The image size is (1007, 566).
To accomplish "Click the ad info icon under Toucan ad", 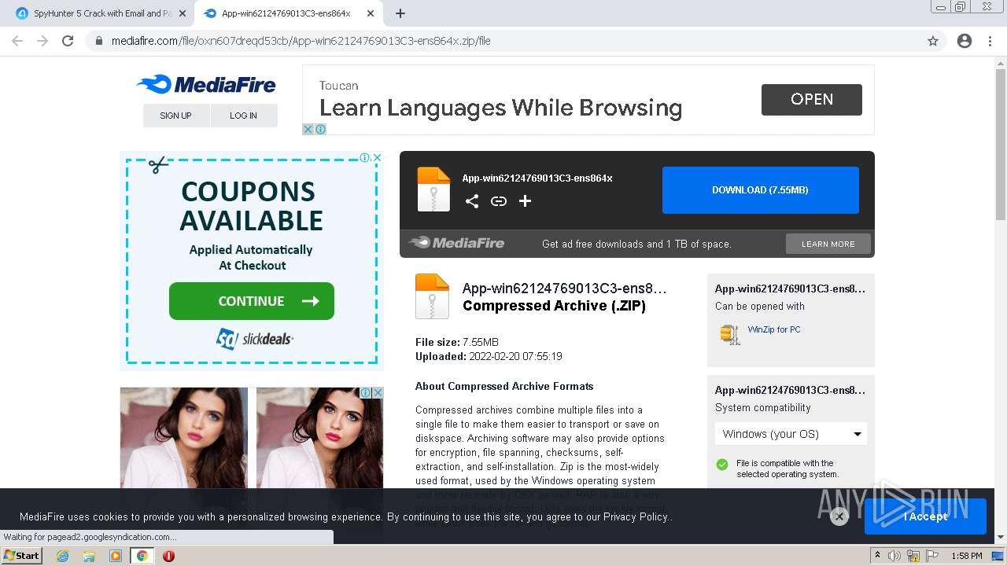I will (x=320, y=130).
